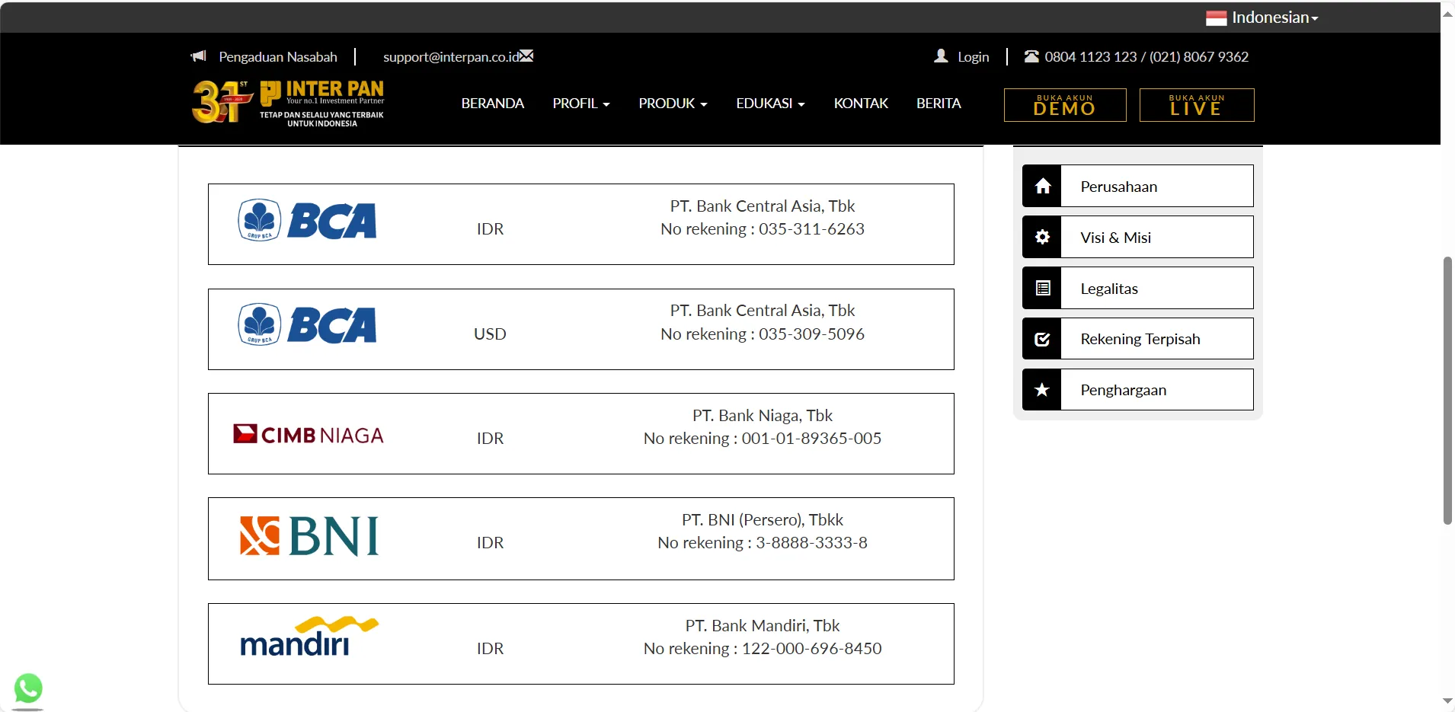Open Rekening Terpisah in the sidebar

click(x=1138, y=339)
